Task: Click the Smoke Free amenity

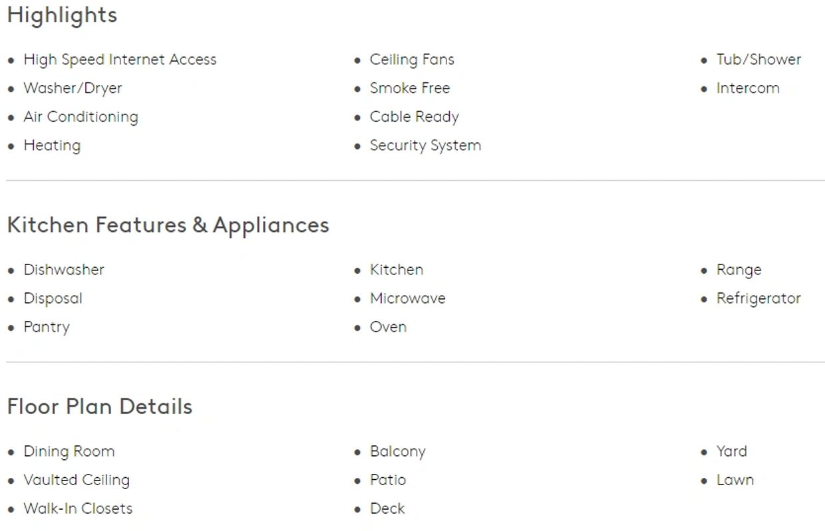Action: tap(410, 88)
